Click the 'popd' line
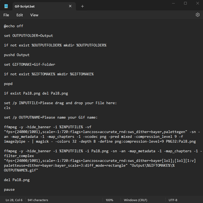This screenshot has height=203, width=203. coord(8,84)
